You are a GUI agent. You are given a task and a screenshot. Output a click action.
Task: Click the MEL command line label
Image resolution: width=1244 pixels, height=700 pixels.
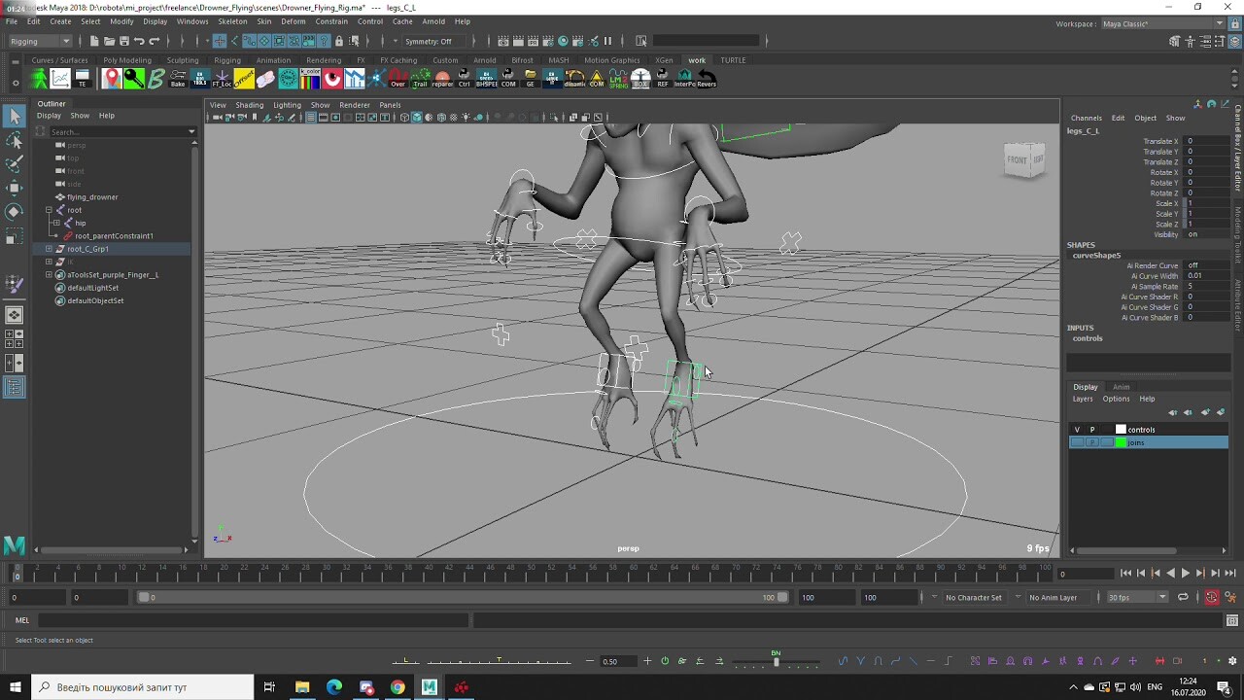[x=21, y=619]
